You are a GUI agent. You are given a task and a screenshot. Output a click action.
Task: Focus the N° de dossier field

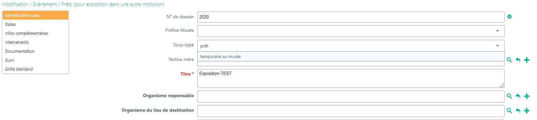351,17
